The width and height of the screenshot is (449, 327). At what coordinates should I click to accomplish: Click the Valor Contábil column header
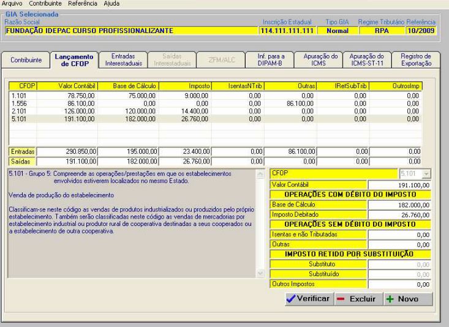pyautogui.click(x=67, y=86)
